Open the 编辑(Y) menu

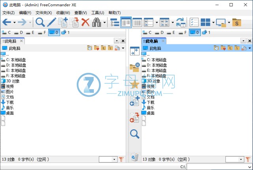click(25, 13)
